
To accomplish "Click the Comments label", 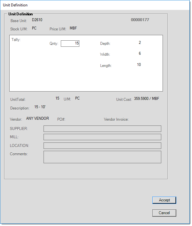I will 19,154.
